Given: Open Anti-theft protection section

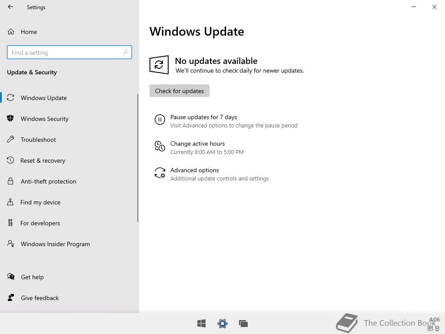Looking at the screenshot, I should pyautogui.click(x=49, y=181).
